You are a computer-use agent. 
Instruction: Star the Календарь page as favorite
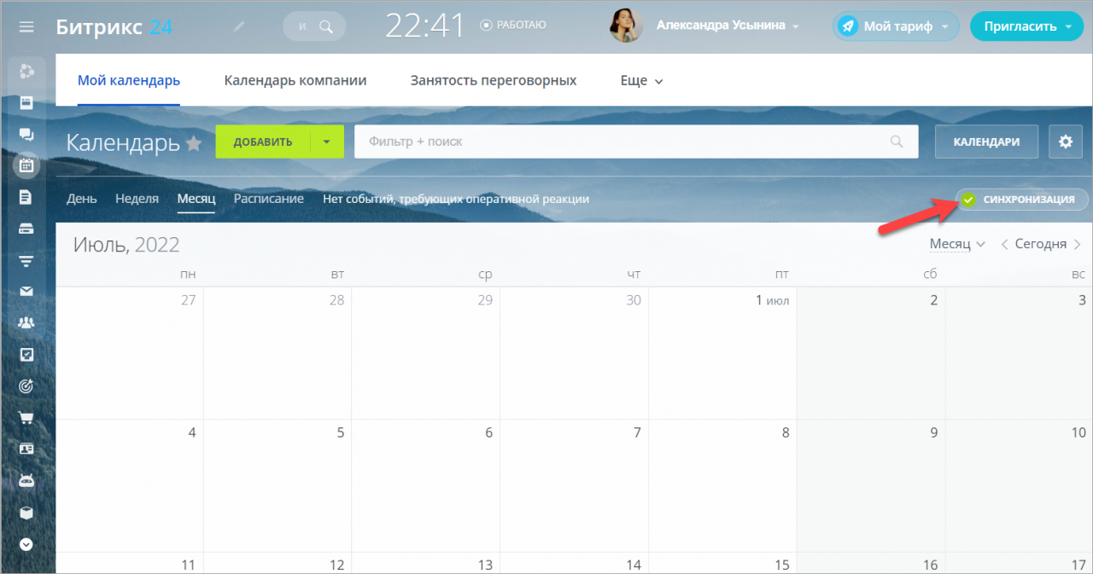pyautogui.click(x=194, y=142)
